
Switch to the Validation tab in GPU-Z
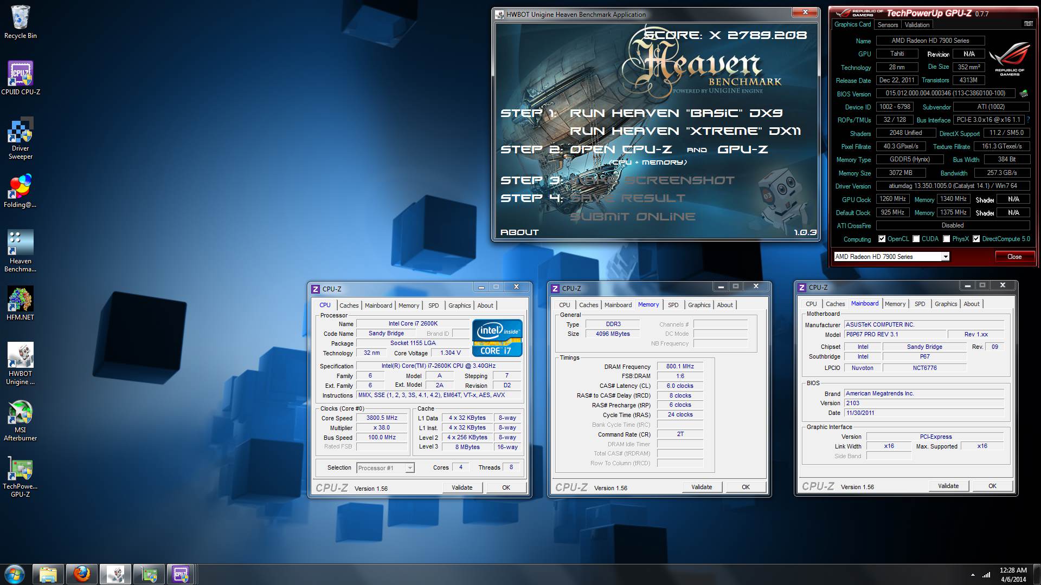(x=917, y=25)
